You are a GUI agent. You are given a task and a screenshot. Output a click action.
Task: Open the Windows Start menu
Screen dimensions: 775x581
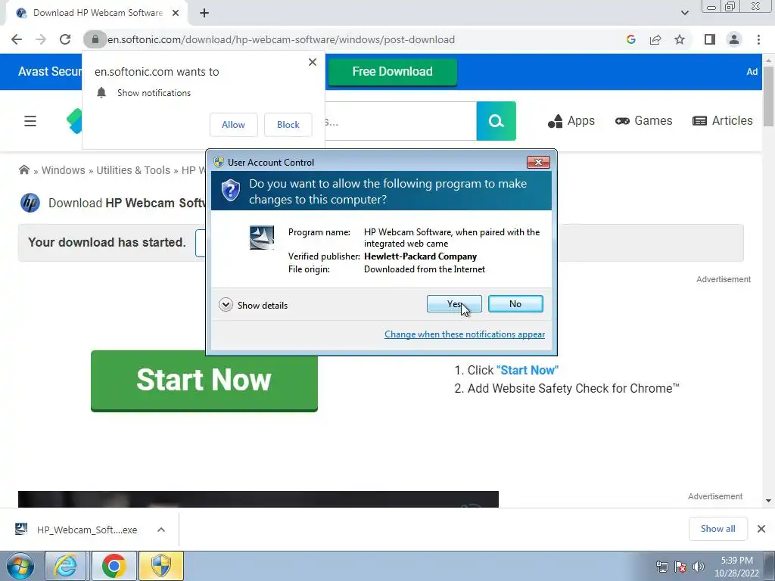pyautogui.click(x=20, y=566)
